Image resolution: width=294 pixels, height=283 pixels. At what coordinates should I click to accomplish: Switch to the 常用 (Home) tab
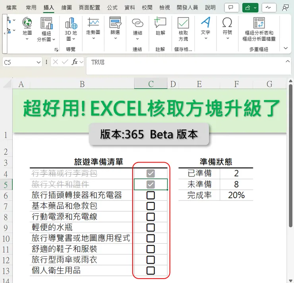[31, 8]
